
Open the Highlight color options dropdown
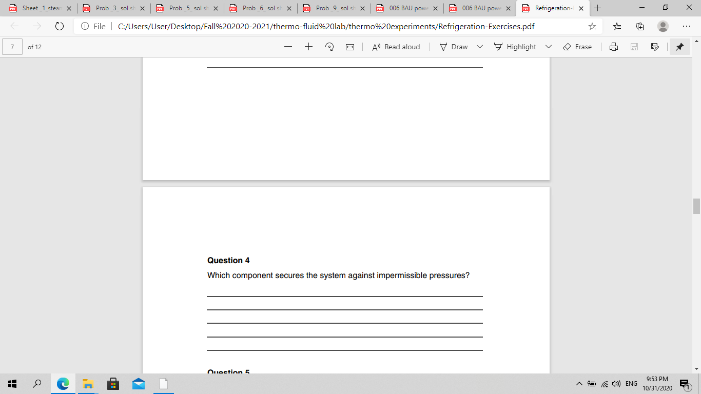coord(548,47)
